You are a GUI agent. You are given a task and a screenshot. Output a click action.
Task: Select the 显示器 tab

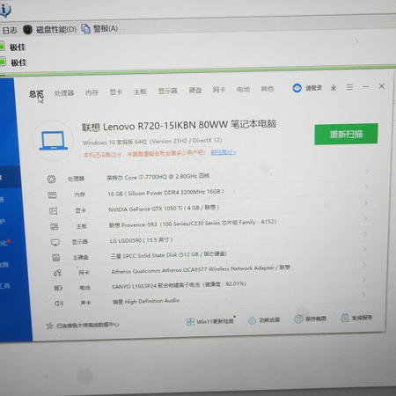[x=167, y=91]
